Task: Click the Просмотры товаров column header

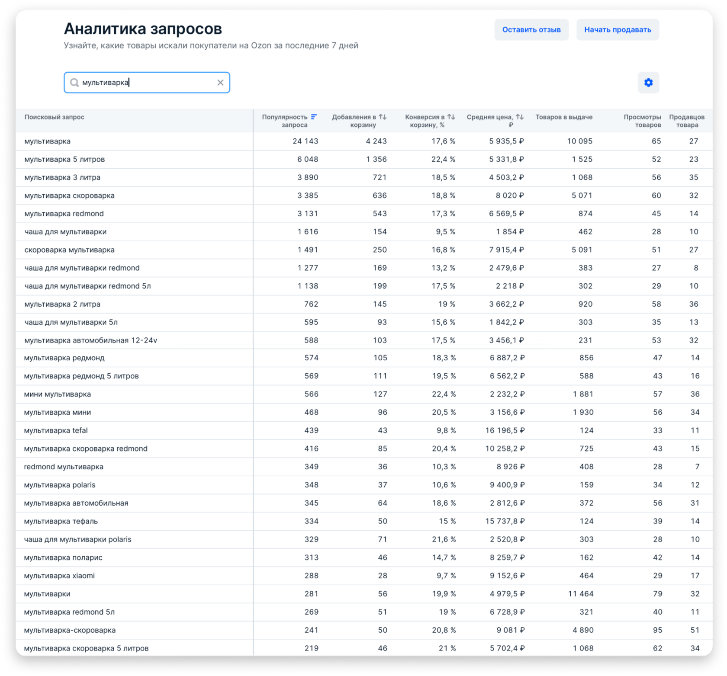Action: (x=642, y=121)
